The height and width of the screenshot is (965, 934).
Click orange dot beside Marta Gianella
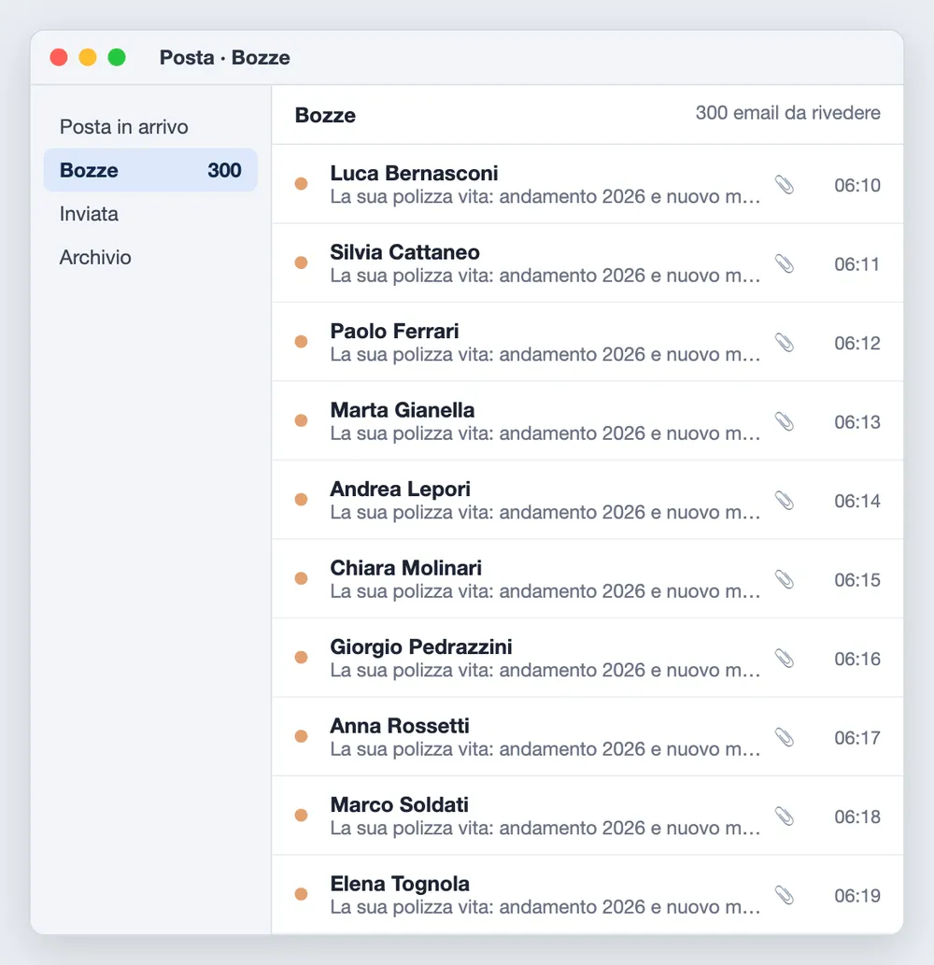click(301, 420)
